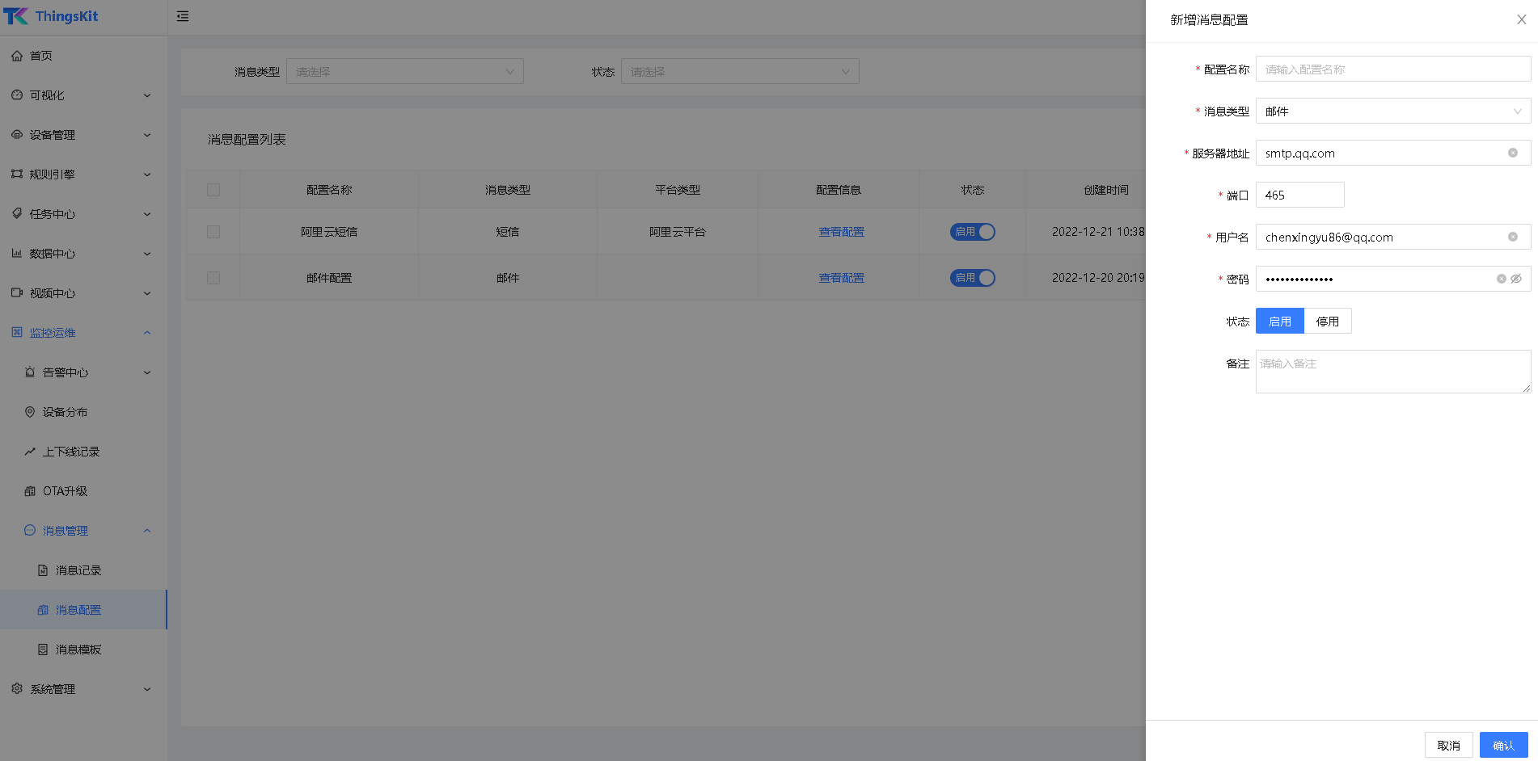
Task: Show password using the eye icon
Action: 1516,279
